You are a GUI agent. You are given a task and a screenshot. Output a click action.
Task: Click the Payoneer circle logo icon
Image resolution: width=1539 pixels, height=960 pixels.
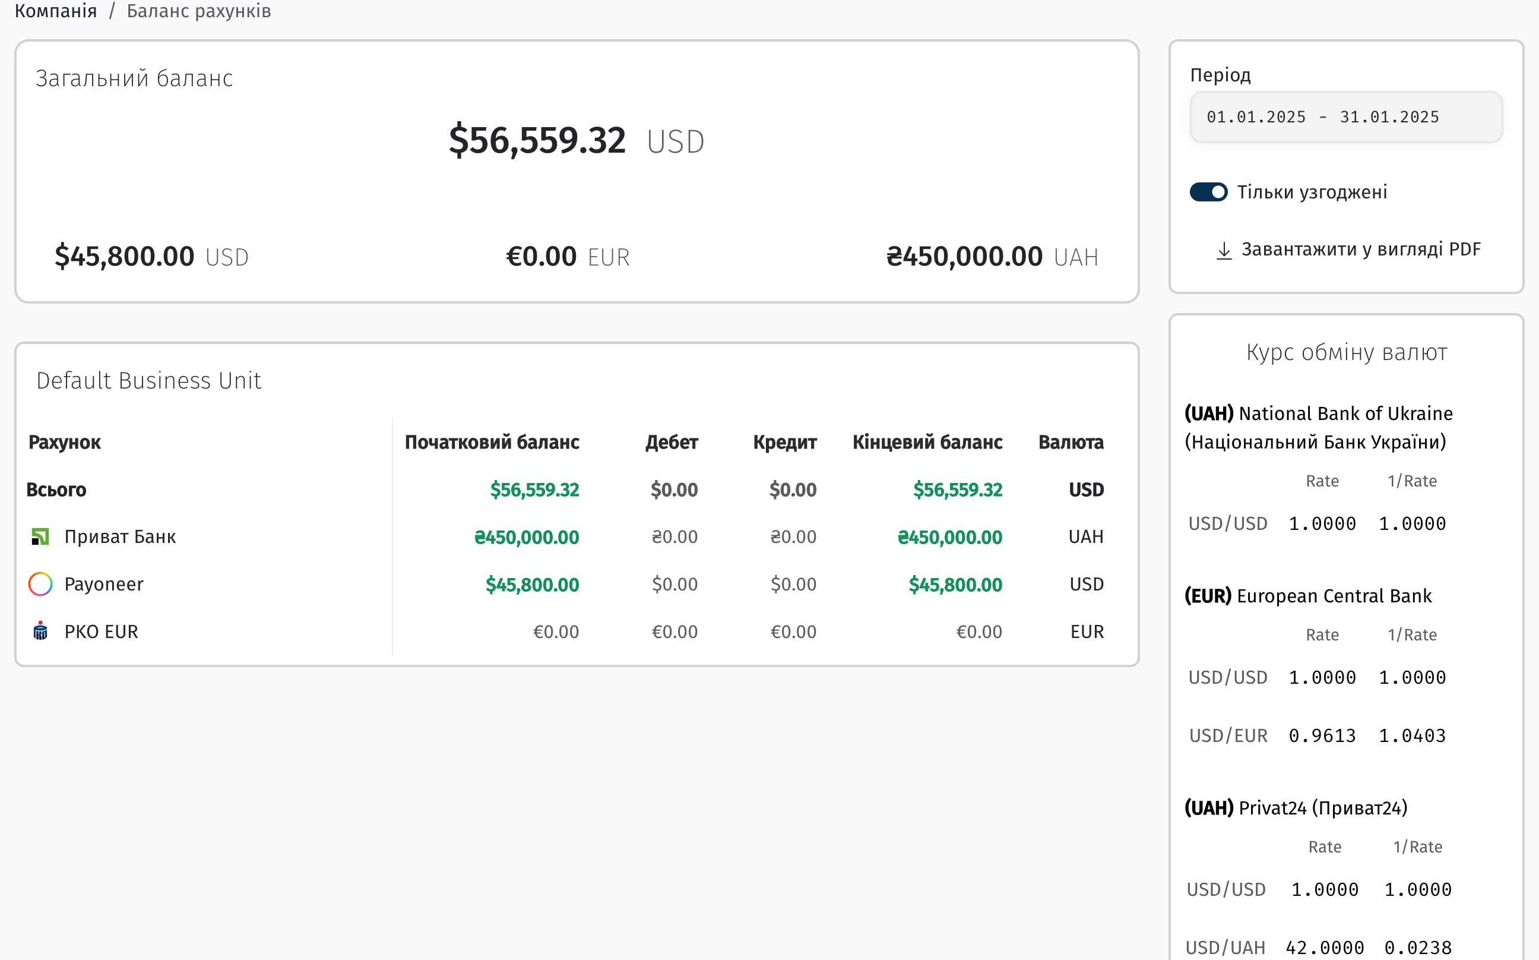40,584
